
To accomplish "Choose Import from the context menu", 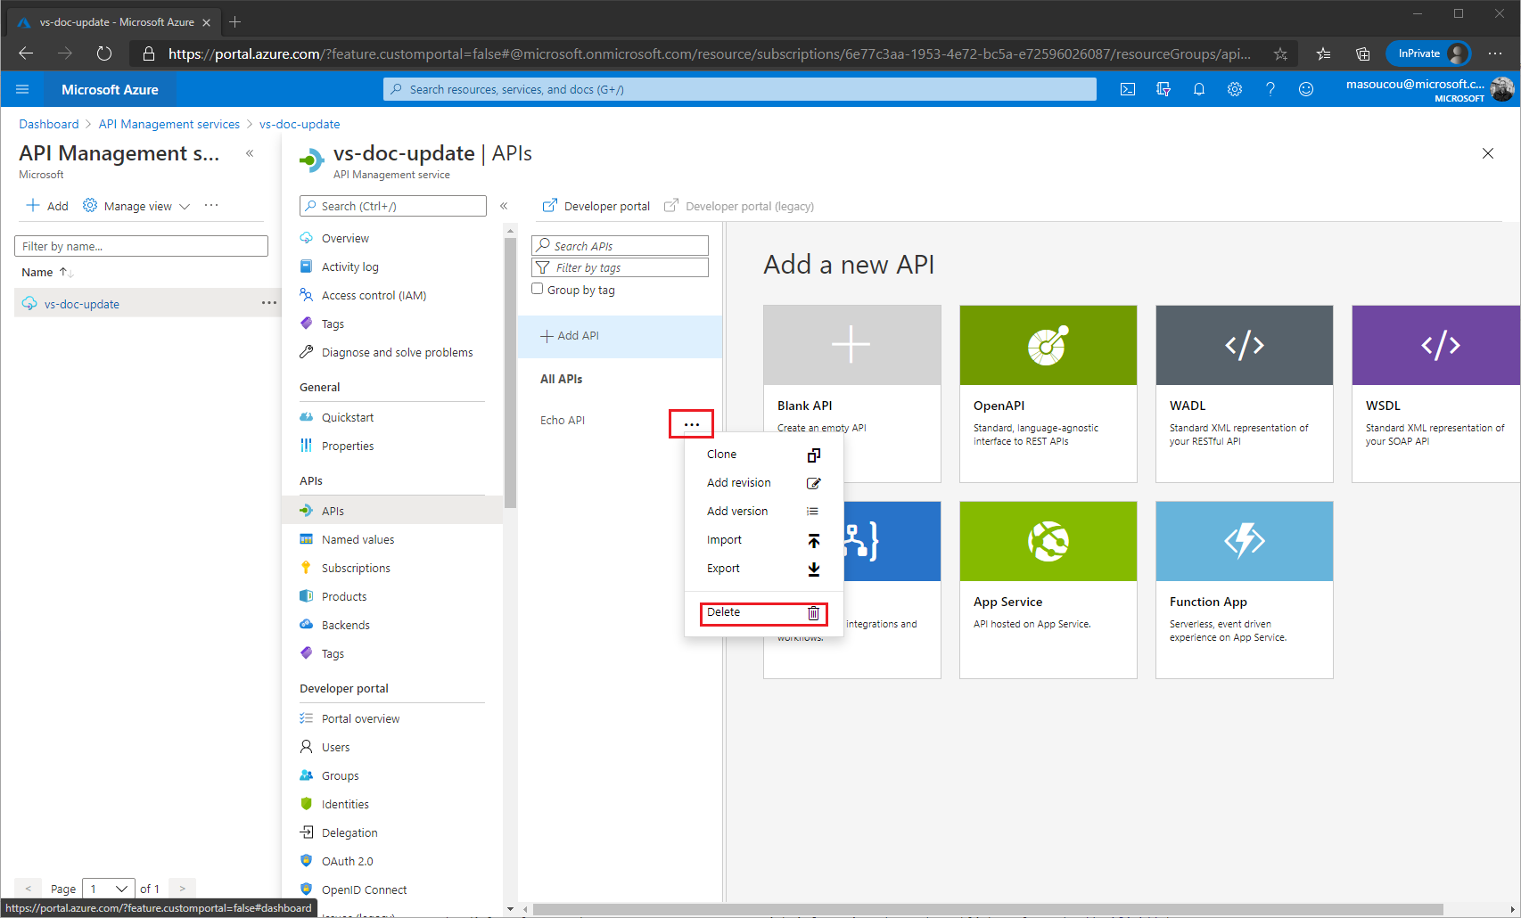I will pos(763,540).
